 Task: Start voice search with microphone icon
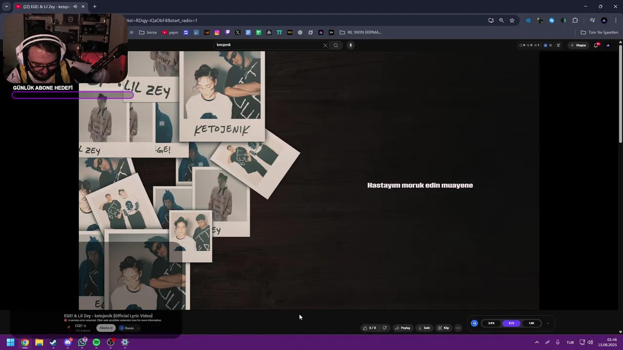[x=350, y=45]
